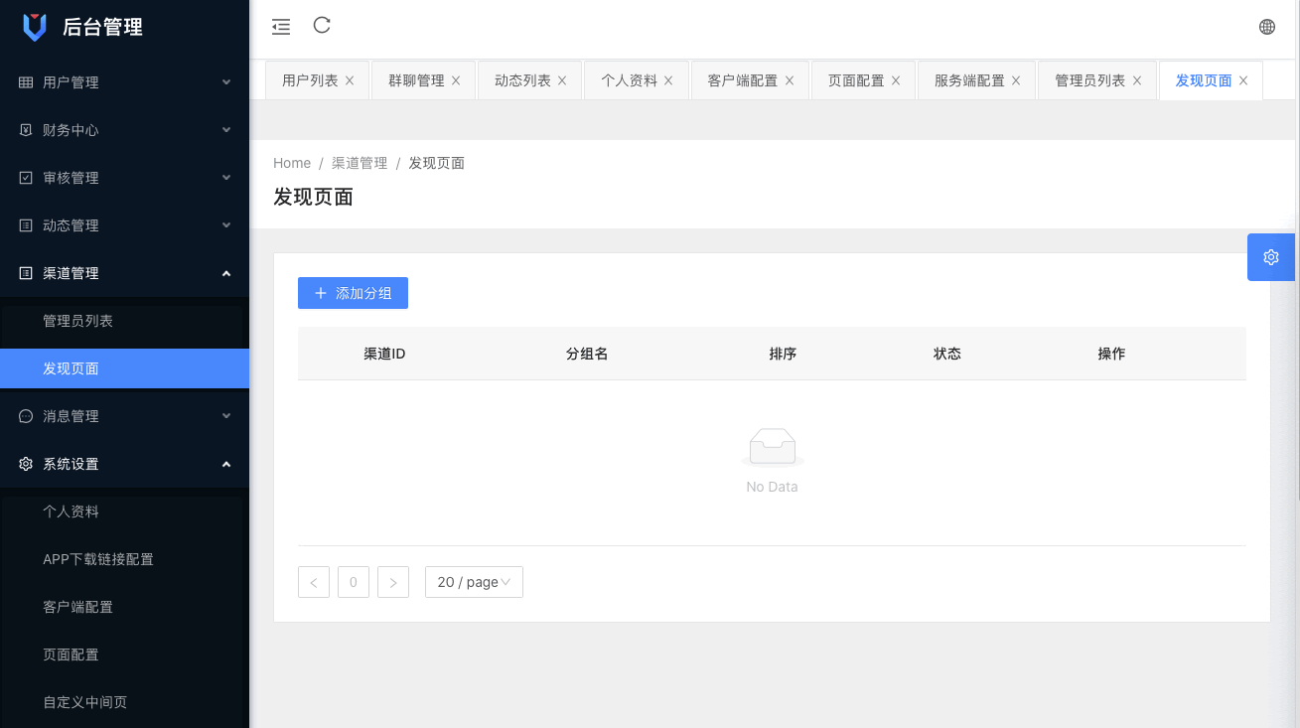This screenshot has width=1300, height=728.
Task: Open the blue settings gear panel
Action: [x=1270, y=257]
